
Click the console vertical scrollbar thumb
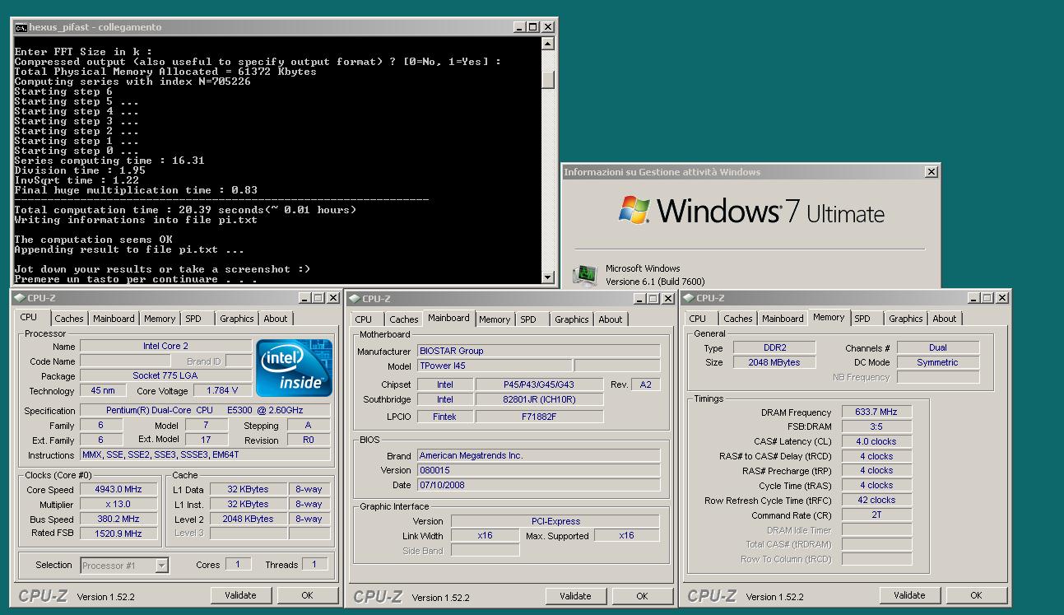[548, 79]
